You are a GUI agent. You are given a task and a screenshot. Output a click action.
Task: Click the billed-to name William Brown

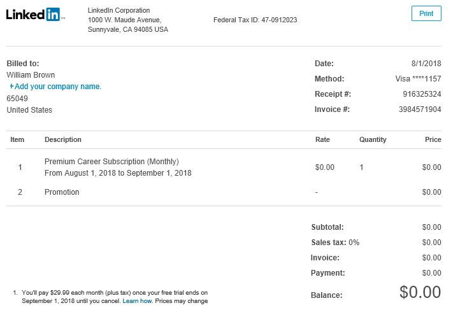click(31, 75)
